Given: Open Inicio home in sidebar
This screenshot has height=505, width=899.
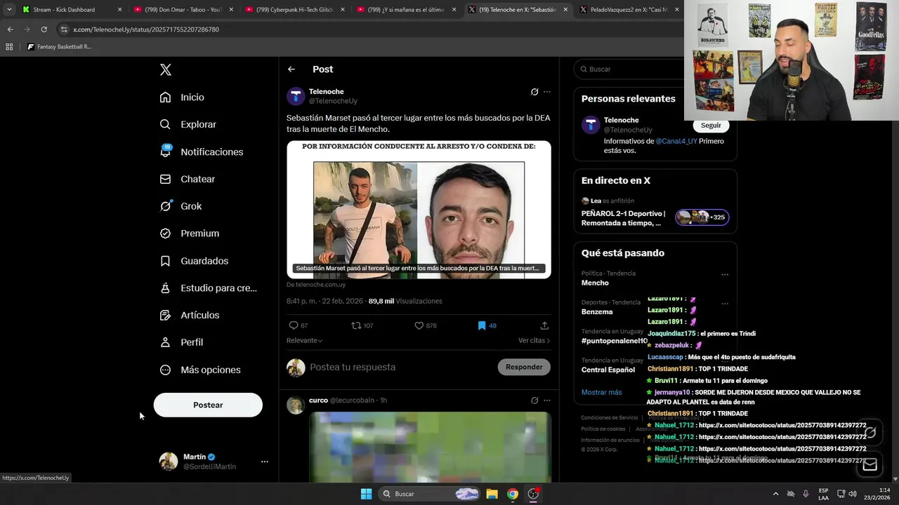Looking at the screenshot, I should pos(182,97).
